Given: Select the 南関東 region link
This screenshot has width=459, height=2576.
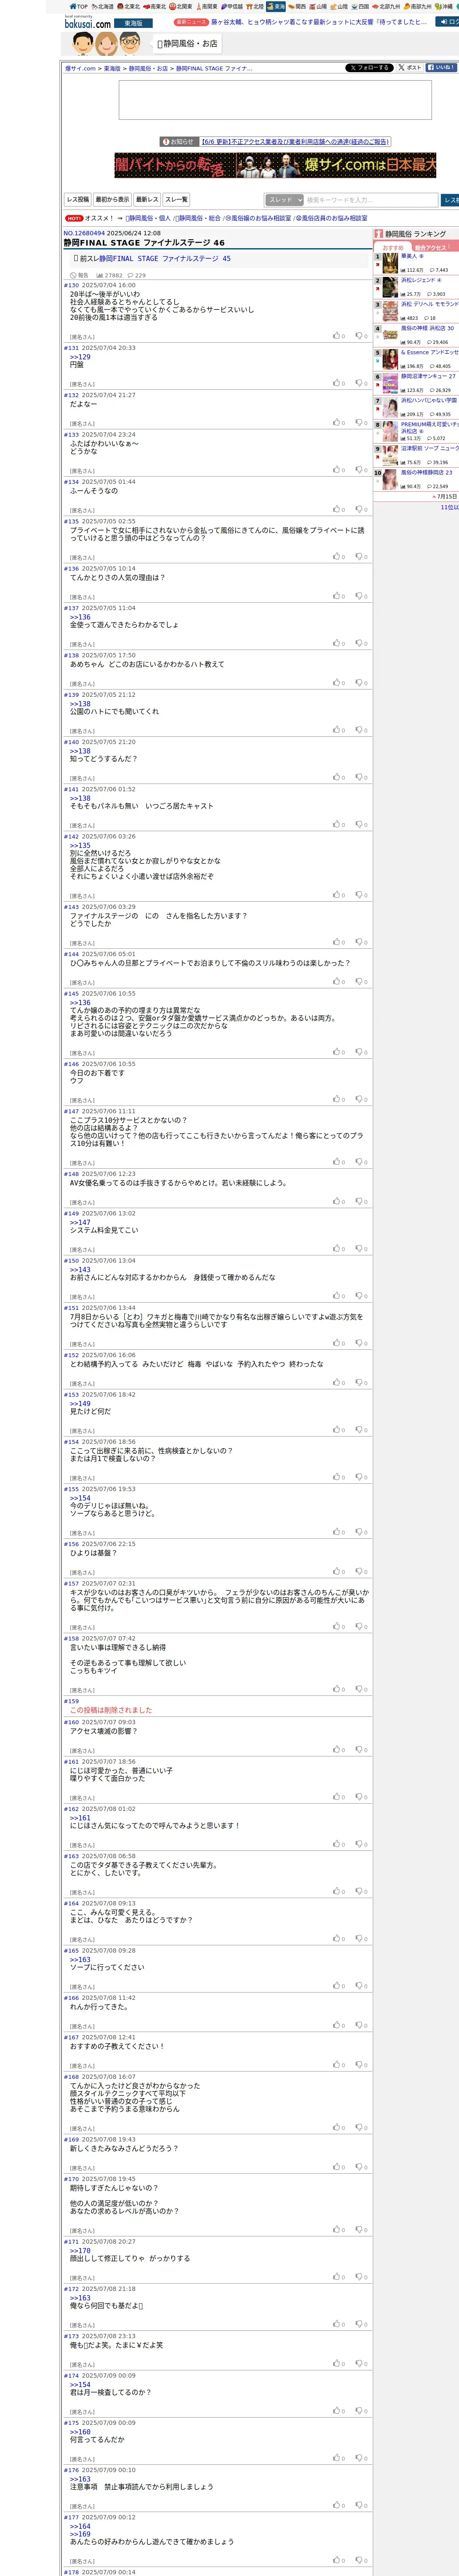Looking at the screenshot, I should pos(206,6).
